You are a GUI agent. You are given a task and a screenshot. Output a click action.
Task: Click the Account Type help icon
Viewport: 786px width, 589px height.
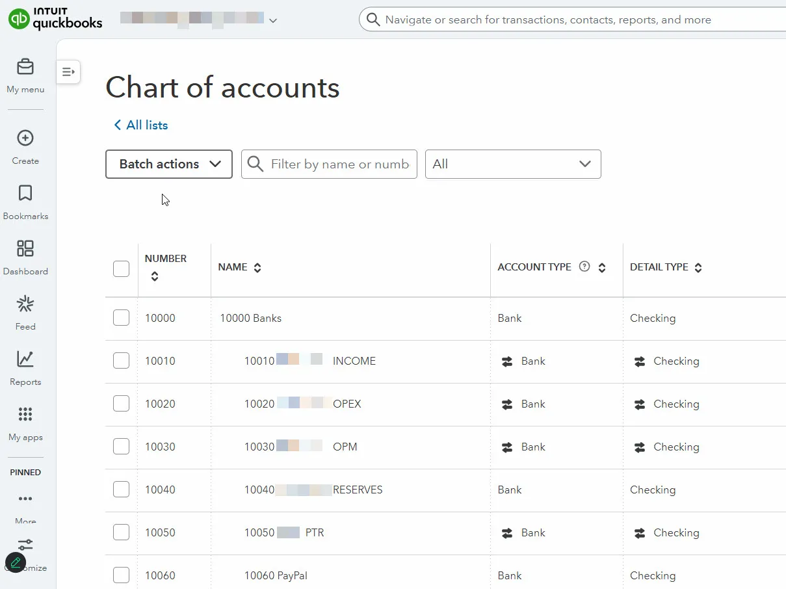click(x=584, y=267)
